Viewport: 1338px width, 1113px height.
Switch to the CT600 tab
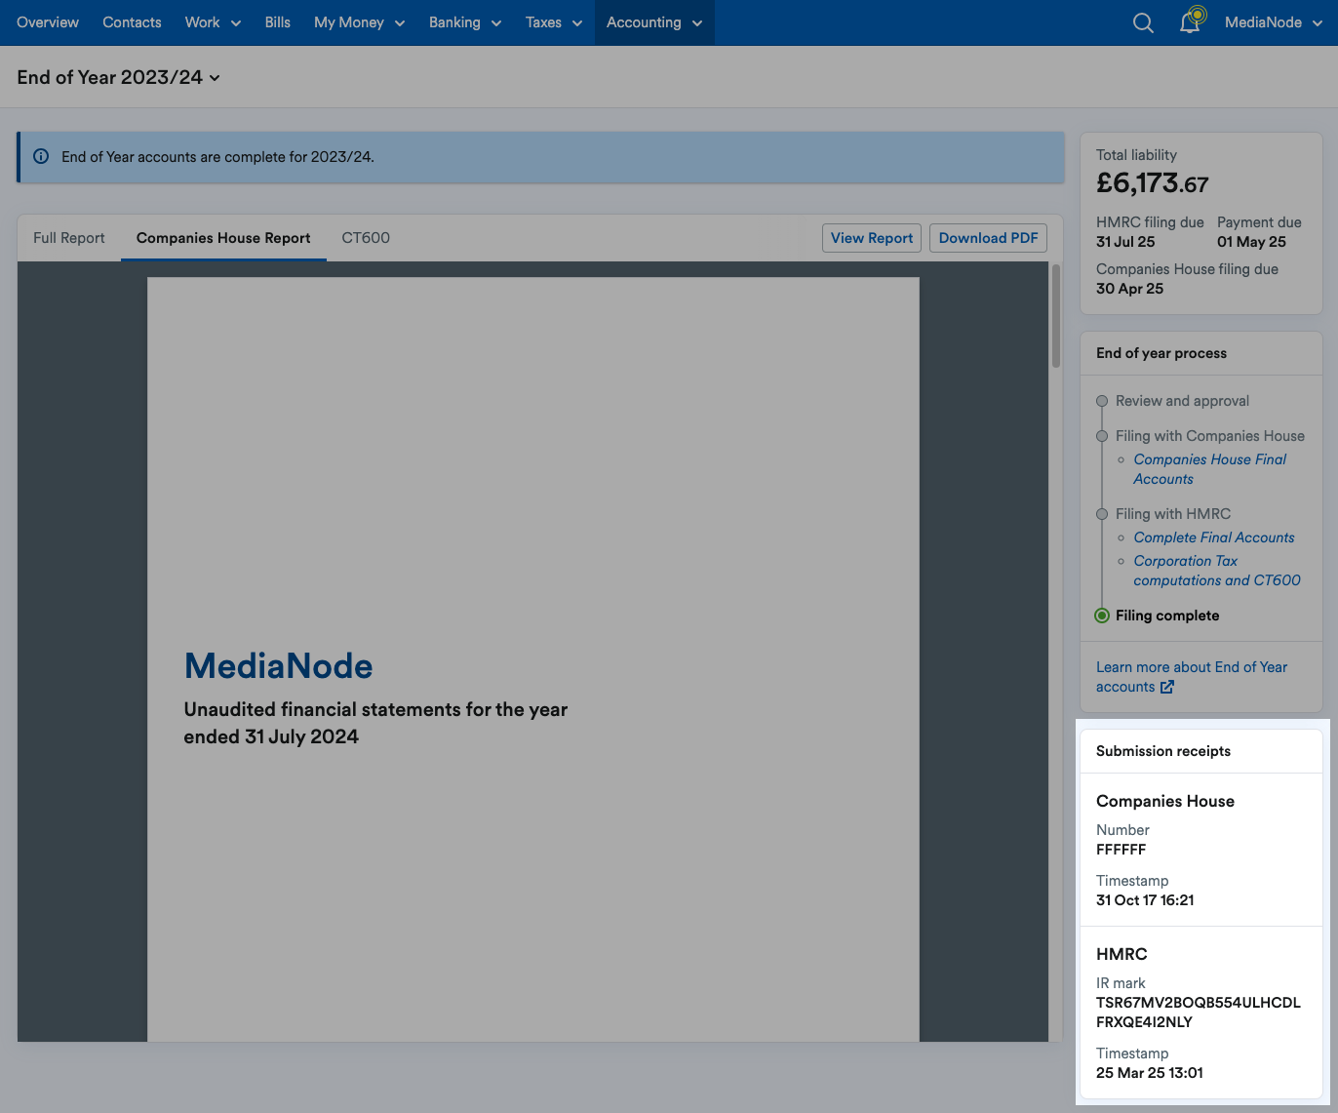366,238
